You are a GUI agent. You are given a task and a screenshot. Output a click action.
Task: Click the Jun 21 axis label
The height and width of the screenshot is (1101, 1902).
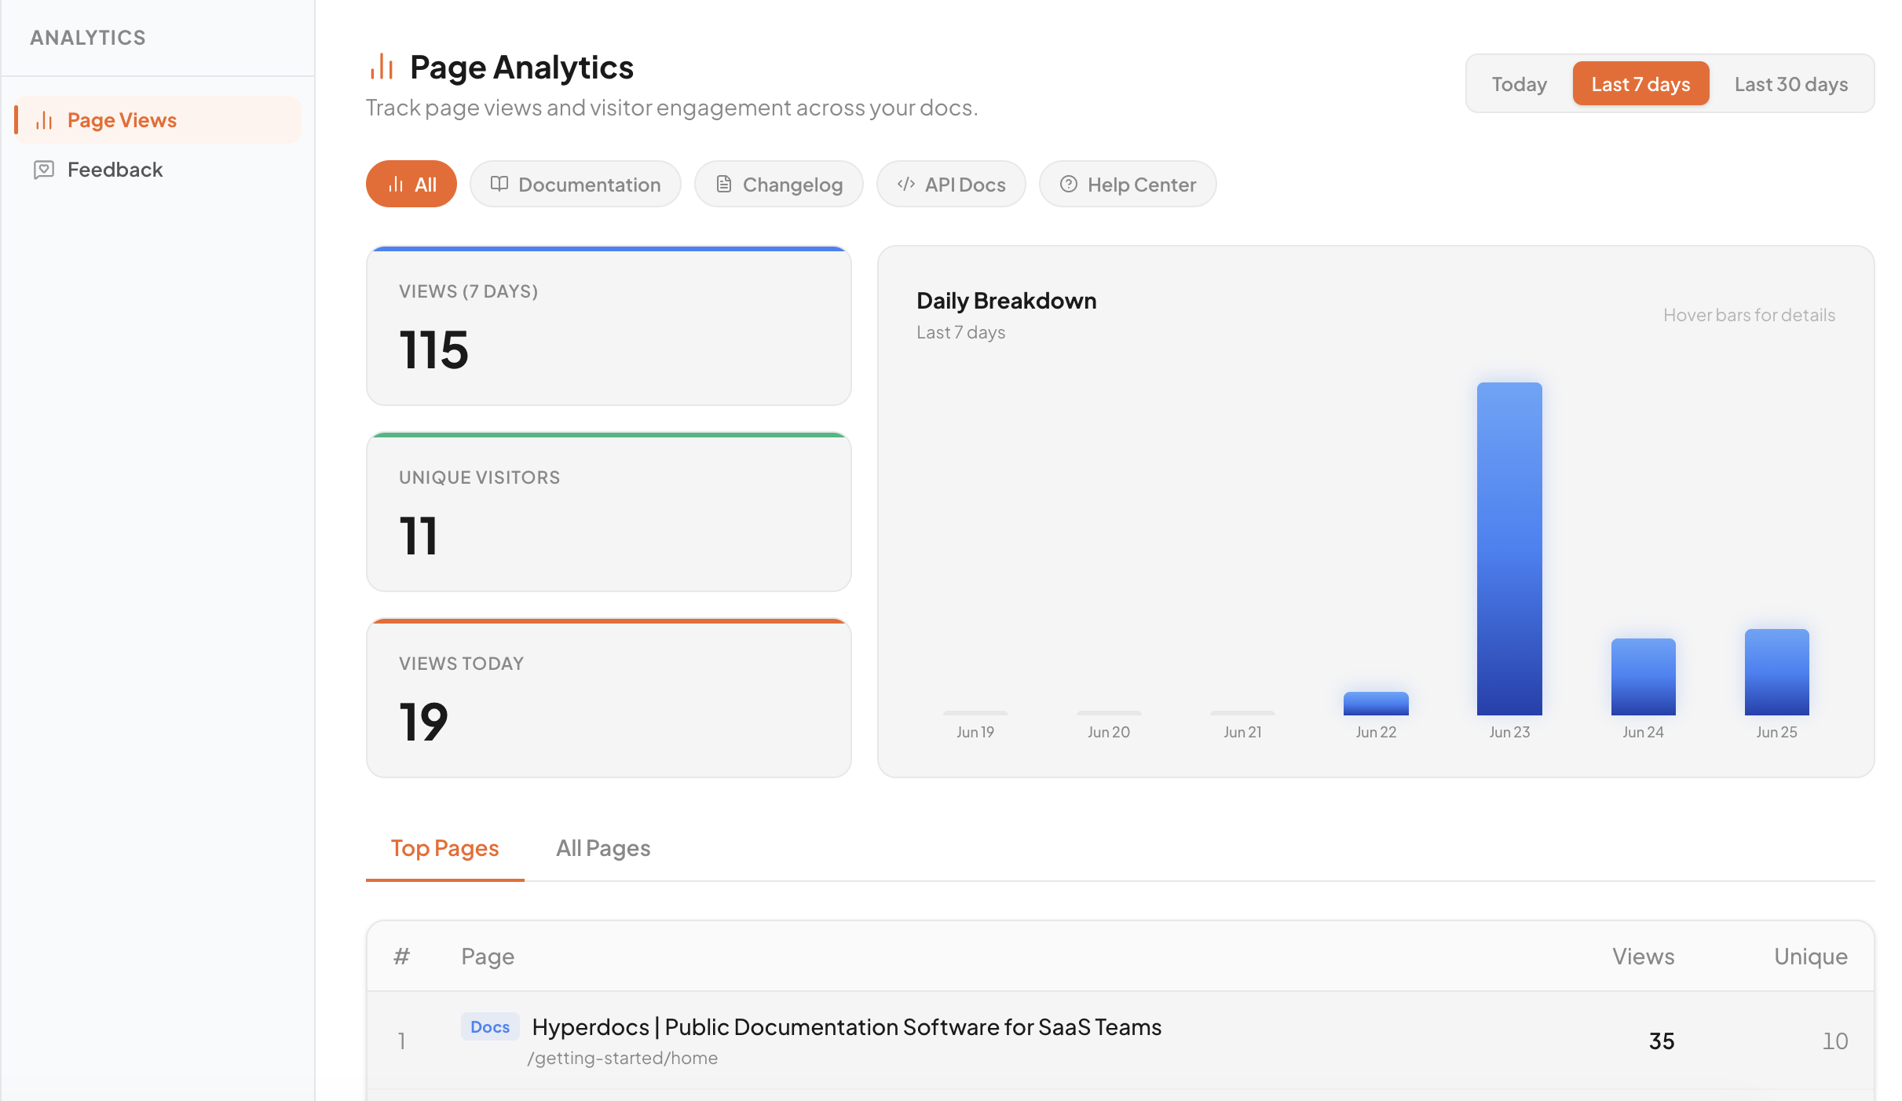1242,732
